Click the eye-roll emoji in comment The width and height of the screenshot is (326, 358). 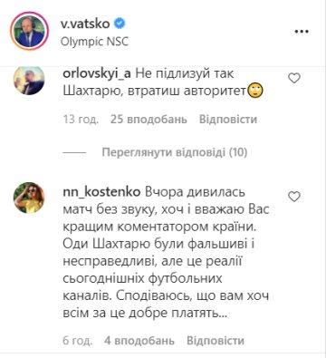(255, 91)
